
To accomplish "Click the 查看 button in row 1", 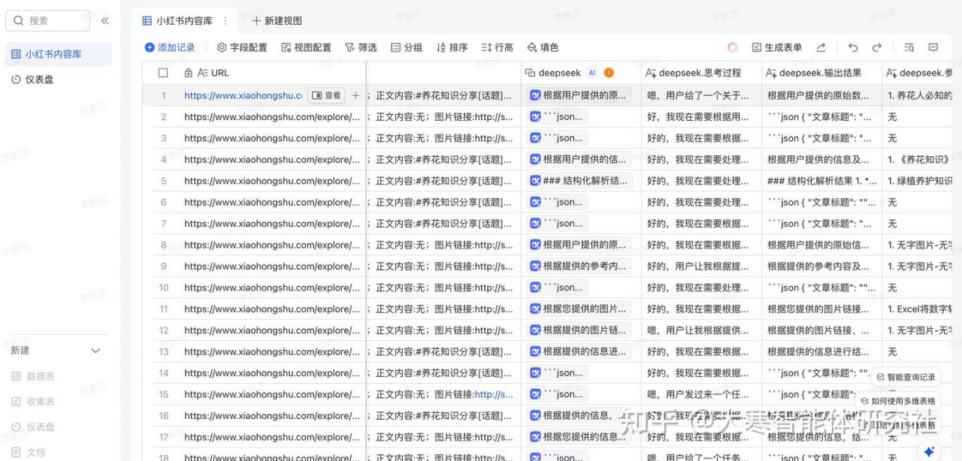I will (326, 95).
